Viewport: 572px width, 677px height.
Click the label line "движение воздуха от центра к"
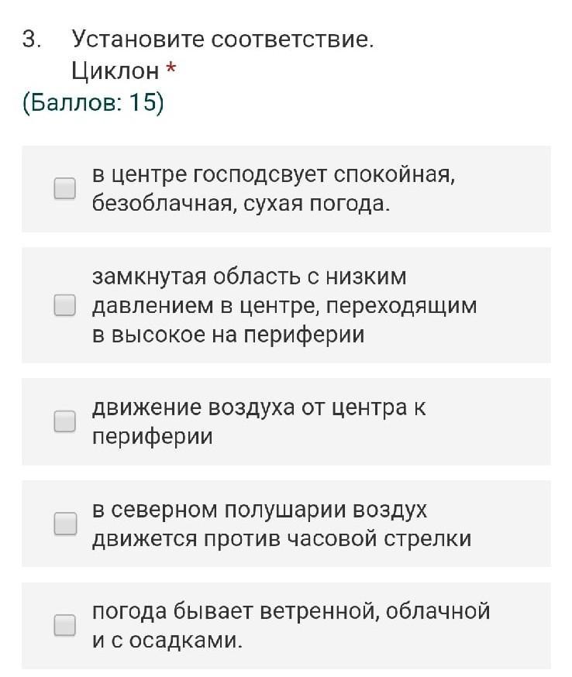click(259, 407)
